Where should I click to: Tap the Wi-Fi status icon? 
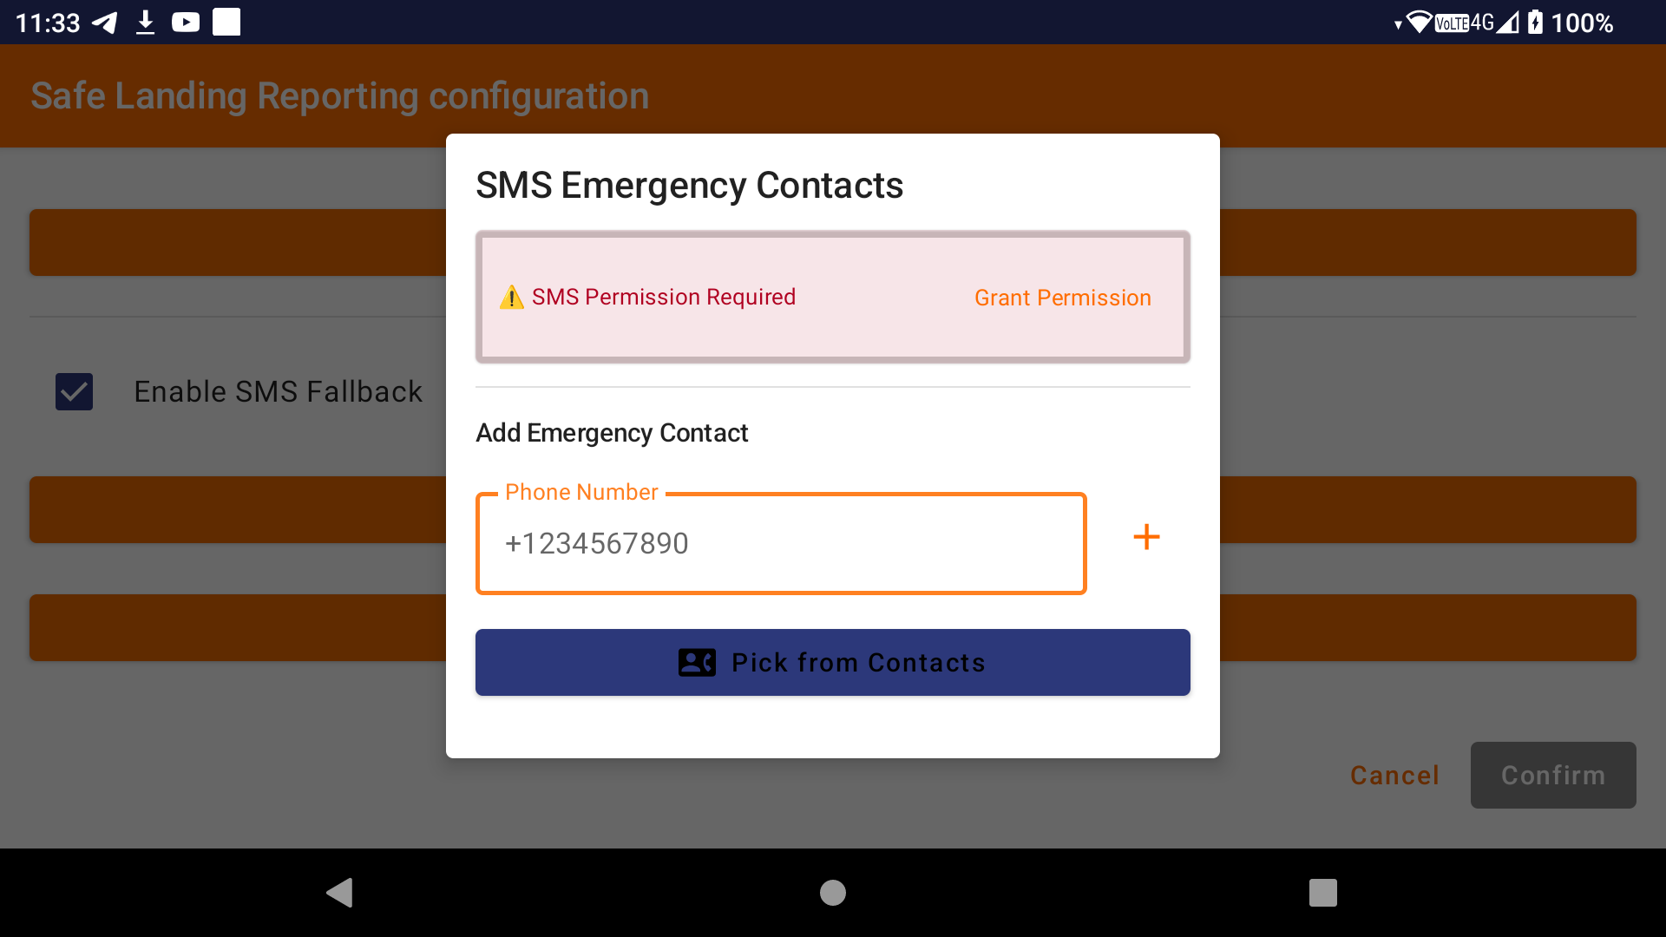point(1418,23)
